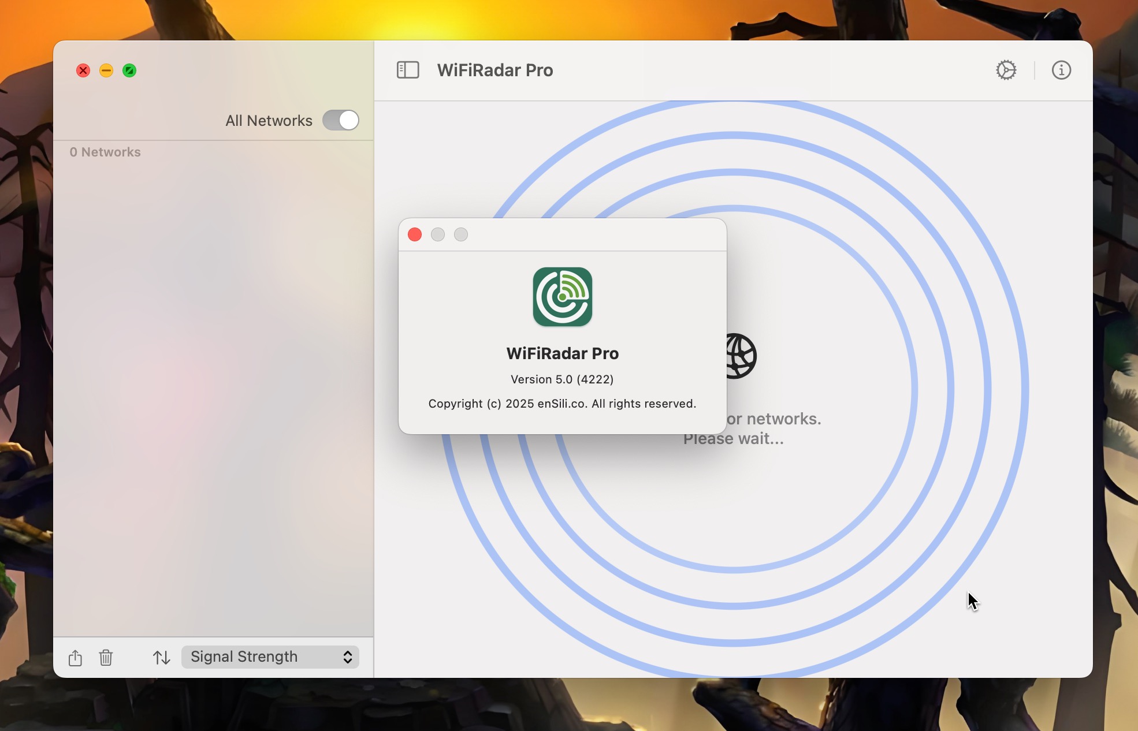Toggle the All Networks switch
1138x731 pixels.
tap(341, 120)
